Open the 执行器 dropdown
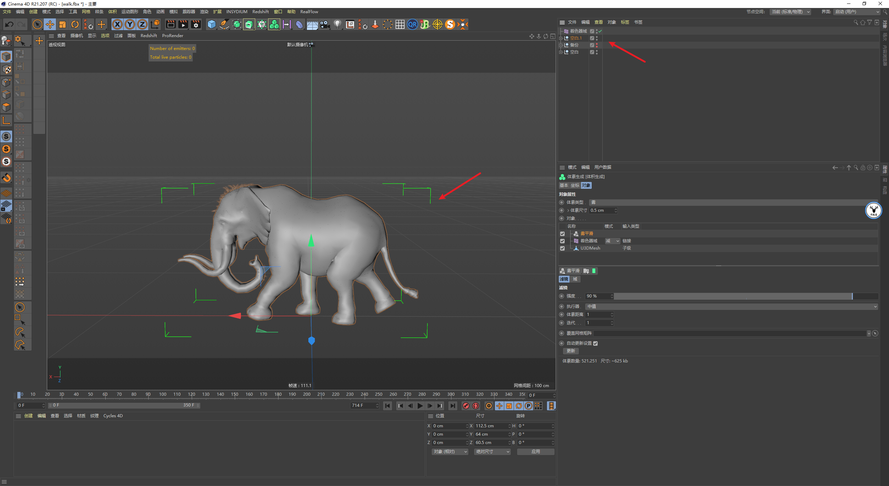 (731, 307)
